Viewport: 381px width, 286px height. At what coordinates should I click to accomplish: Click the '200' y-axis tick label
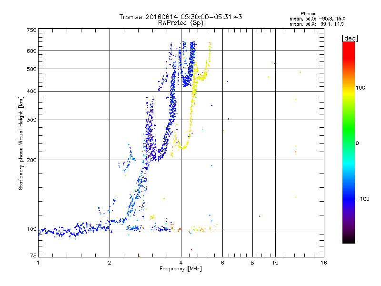pyautogui.click(x=31, y=160)
